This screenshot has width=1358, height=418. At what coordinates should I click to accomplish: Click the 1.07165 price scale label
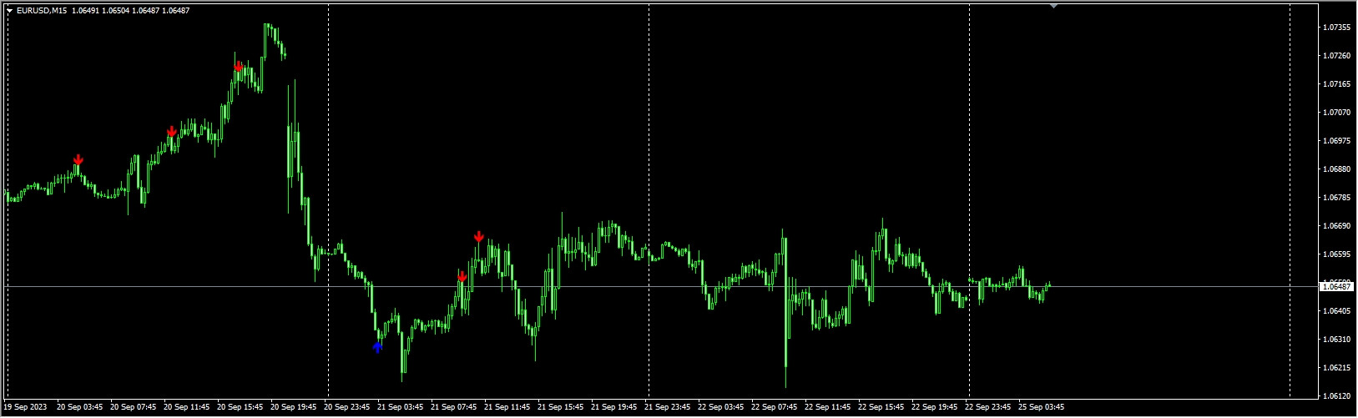[1337, 84]
